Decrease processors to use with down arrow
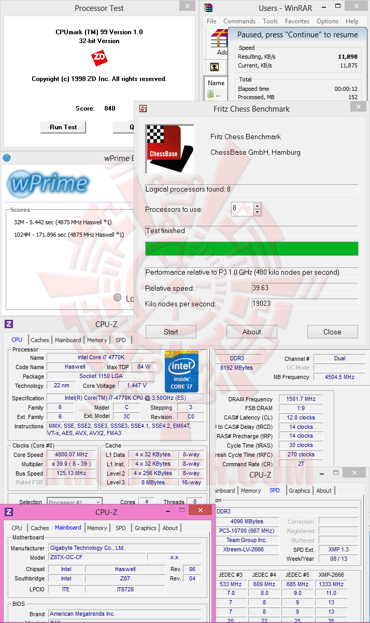 [x=257, y=212]
